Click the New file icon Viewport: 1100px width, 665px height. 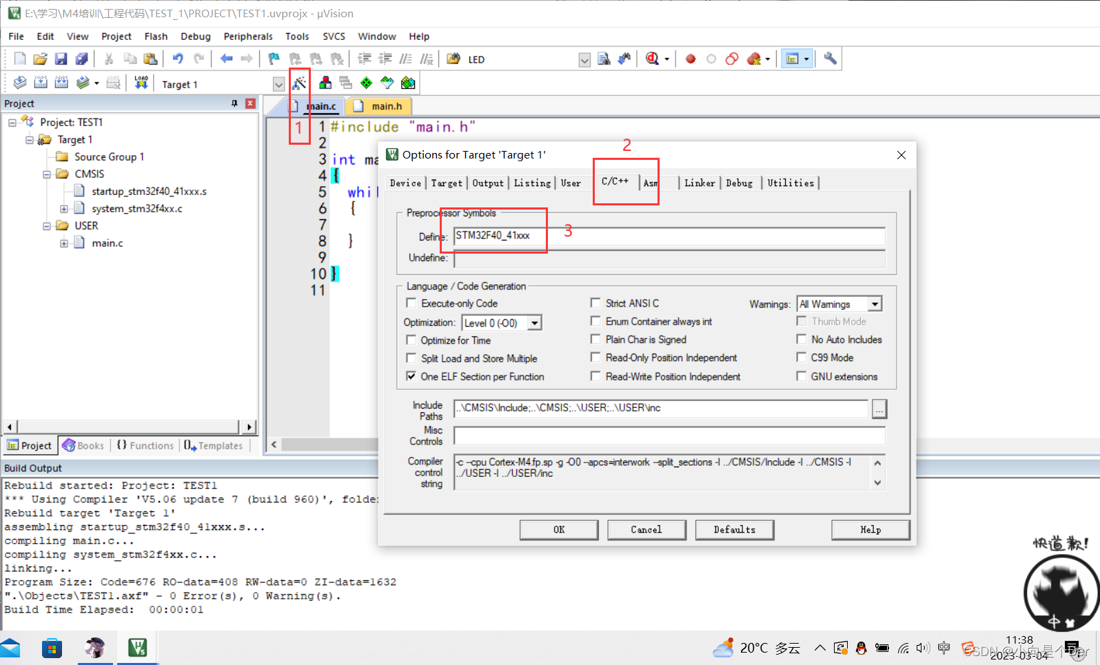(20, 59)
